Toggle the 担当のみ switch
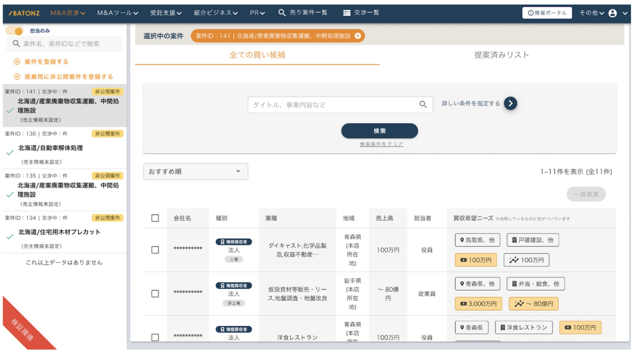 click(15, 31)
